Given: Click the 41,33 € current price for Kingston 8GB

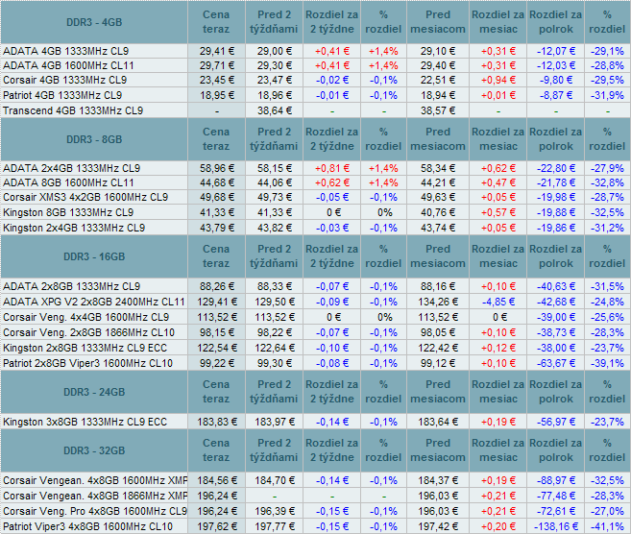Looking at the screenshot, I should (216, 212).
